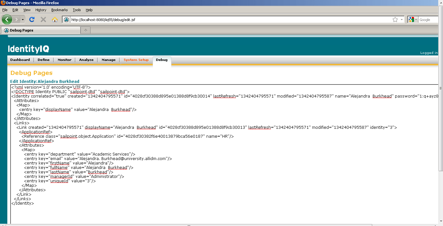443x226 pixels.
Task: Open the Manage navigation tab
Action: coord(108,60)
